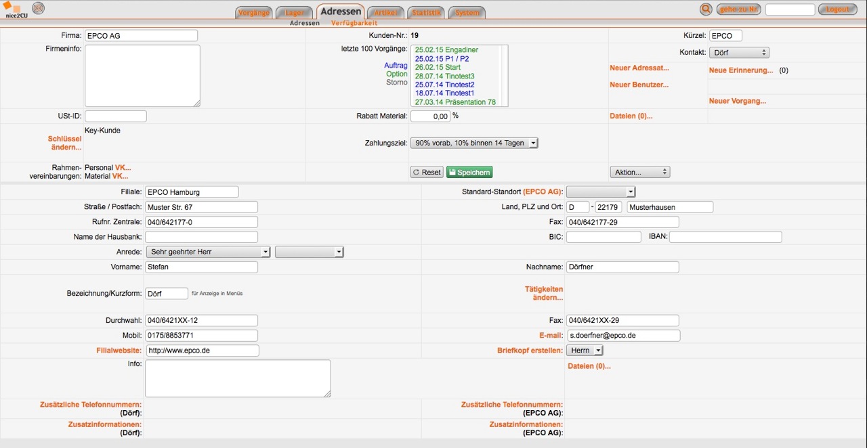Click the Rufnr. Zentrale field
The width and height of the screenshot is (867, 448).
point(201,222)
